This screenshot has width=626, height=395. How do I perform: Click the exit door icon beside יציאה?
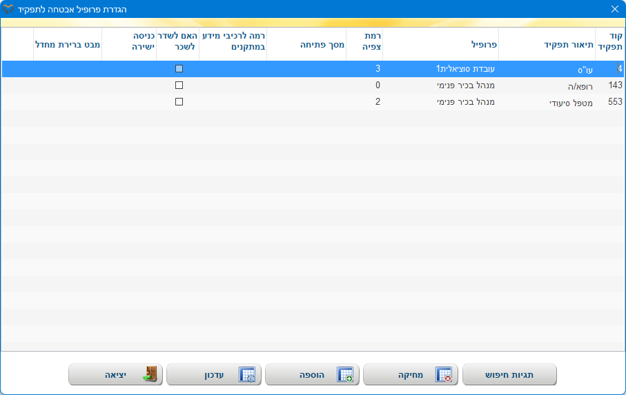pos(150,375)
